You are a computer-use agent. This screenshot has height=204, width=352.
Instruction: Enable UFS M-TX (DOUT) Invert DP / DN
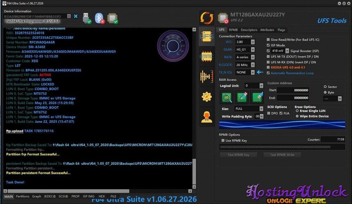point(268,56)
